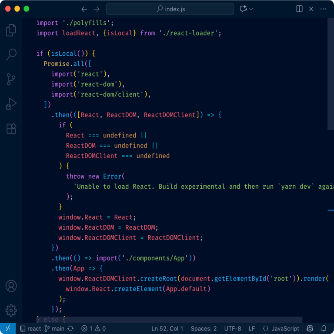Open the Source Control view
The width and height of the screenshot is (334, 334).
[x=11, y=79]
